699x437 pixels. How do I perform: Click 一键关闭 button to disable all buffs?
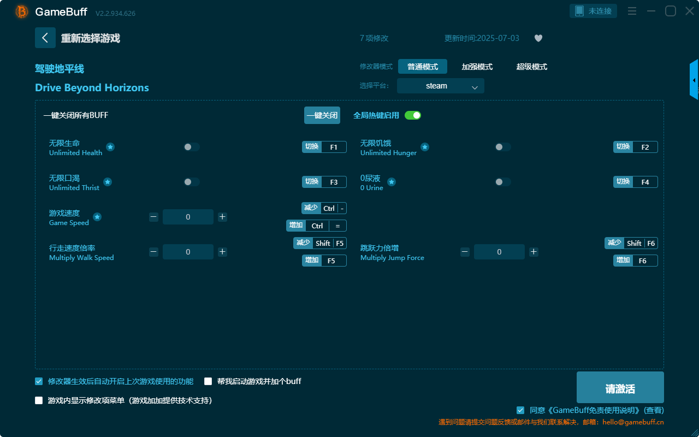322,115
